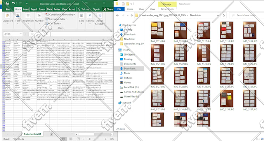Click the Undo arrow in Excel
Screen dimensions: 264x141
13,3
